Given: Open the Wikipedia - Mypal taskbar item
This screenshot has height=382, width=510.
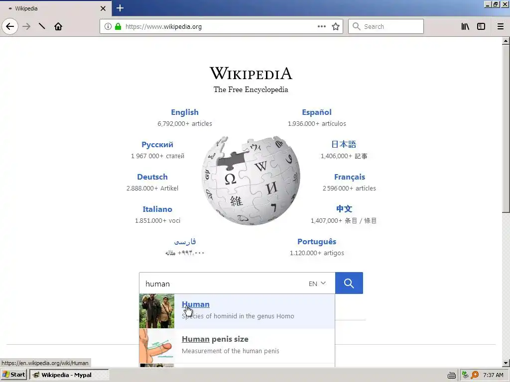Looking at the screenshot, I should tap(69, 375).
